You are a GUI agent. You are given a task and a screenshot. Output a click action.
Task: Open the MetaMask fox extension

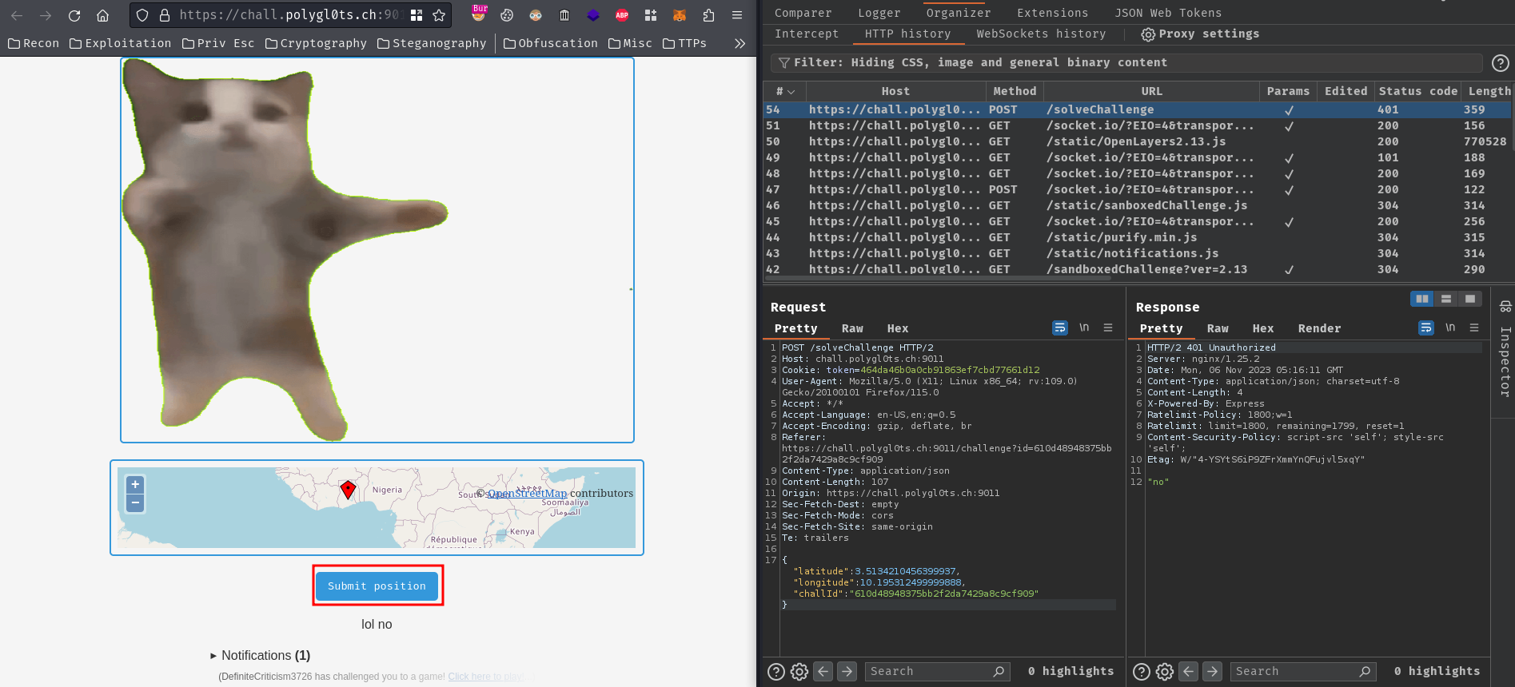coord(680,15)
